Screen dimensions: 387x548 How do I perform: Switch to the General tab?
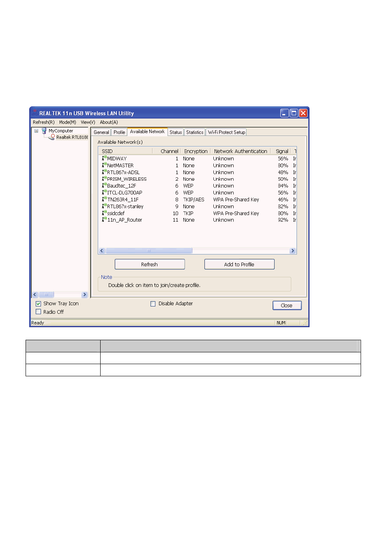[101, 132]
